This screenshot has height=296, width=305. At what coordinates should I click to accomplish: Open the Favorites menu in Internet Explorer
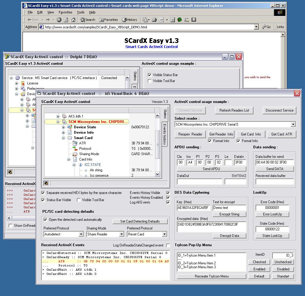(x=65, y=12)
